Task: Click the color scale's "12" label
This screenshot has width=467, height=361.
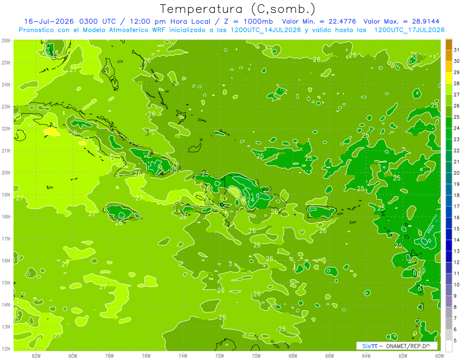Action: click(457, 262)
